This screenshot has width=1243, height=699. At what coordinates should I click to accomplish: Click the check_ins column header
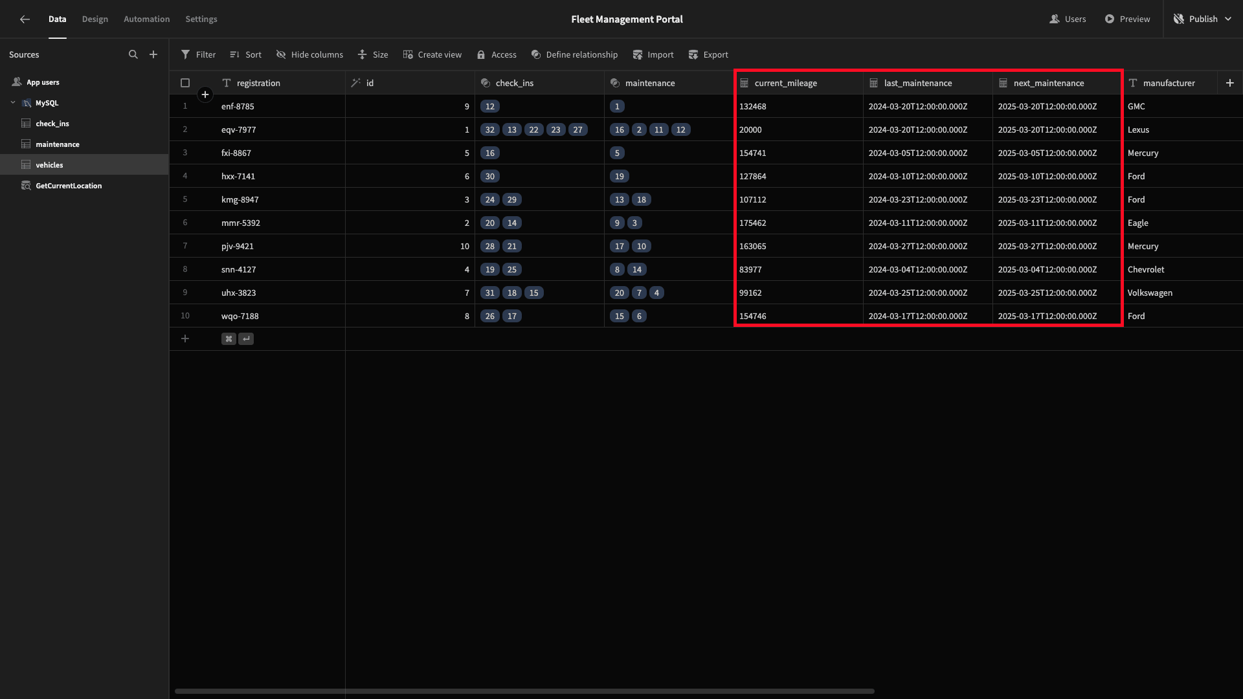tap(539, 83)
